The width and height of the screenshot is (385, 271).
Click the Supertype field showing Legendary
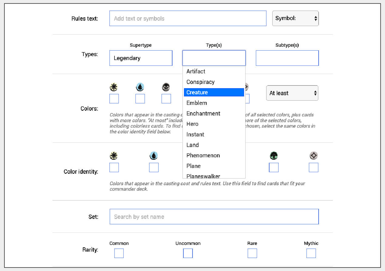pyautogui.click(x=141, y=58)
